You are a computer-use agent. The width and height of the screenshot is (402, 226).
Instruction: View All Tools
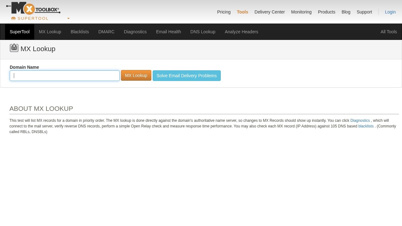[388, 32]
